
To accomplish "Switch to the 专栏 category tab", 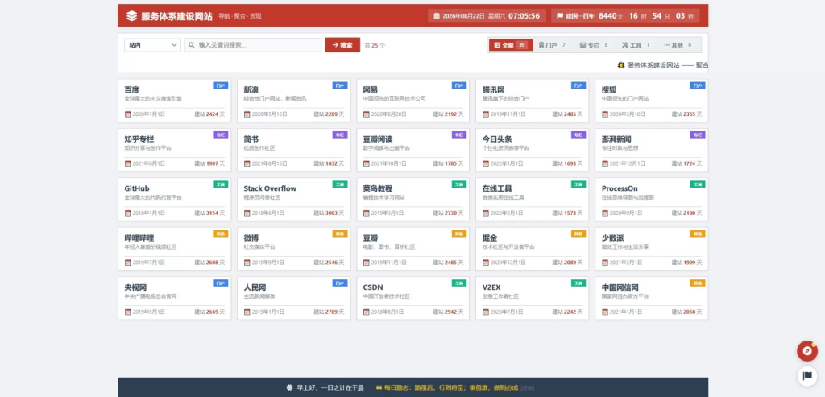I will [594, 45].
